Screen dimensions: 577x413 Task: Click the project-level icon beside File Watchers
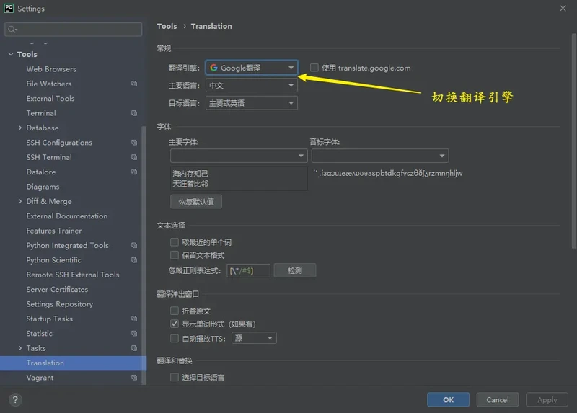click(x=134, y=84)
